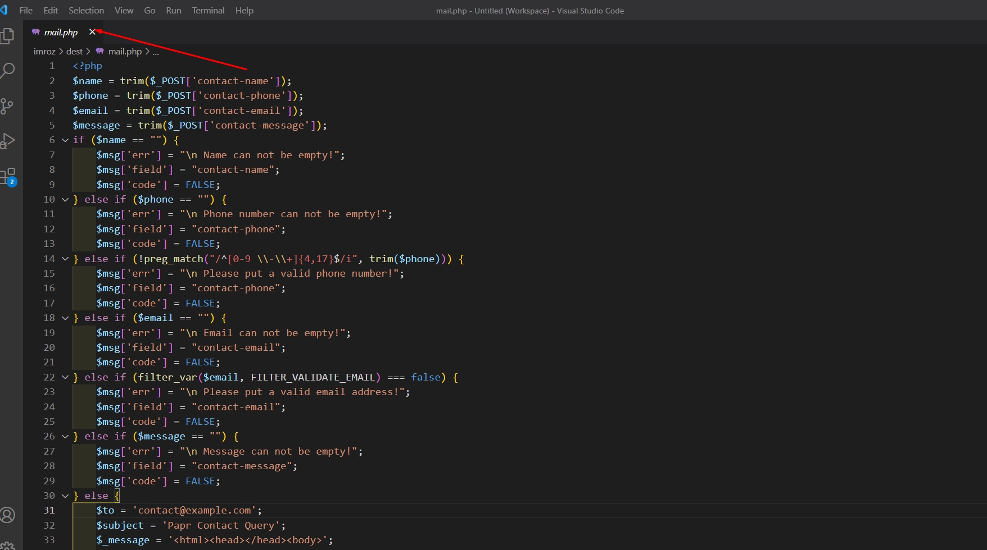Open the File menu

(26, 11)
